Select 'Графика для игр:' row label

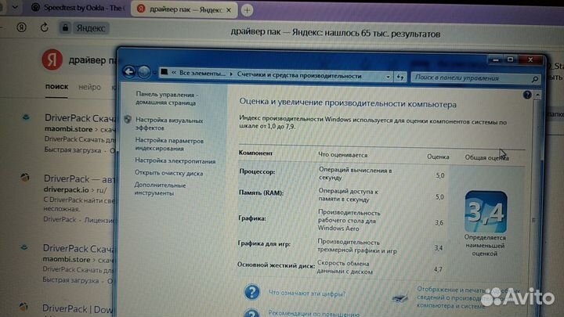pos(264,243)
